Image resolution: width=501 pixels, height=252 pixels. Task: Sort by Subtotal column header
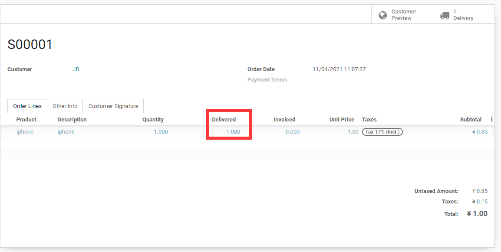471,119
